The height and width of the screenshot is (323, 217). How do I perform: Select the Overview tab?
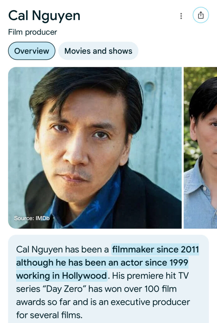coord(32,51)
